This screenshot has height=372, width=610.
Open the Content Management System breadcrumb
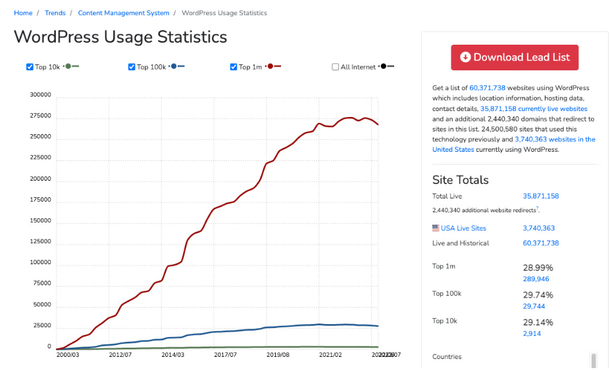(x=123, y=13)
